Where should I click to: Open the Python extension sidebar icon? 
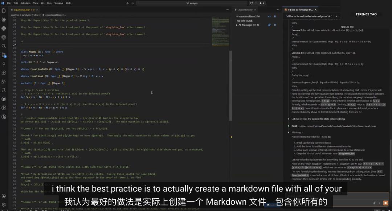pyautogui.click(x=4, y=28)
